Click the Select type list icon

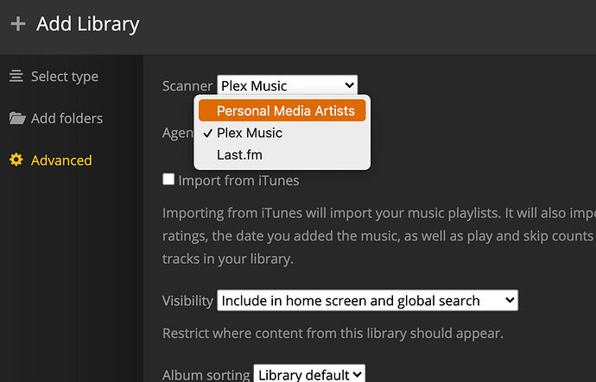[x=16, y=76]
